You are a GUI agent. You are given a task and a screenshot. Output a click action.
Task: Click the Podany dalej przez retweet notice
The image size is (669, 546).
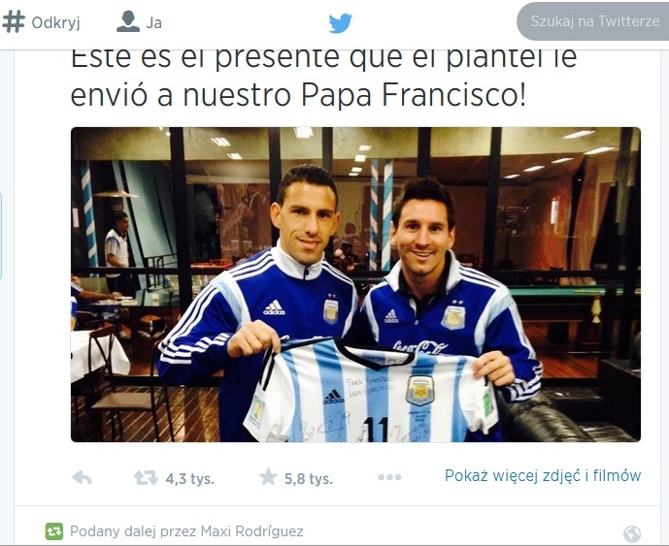(186, 531)
